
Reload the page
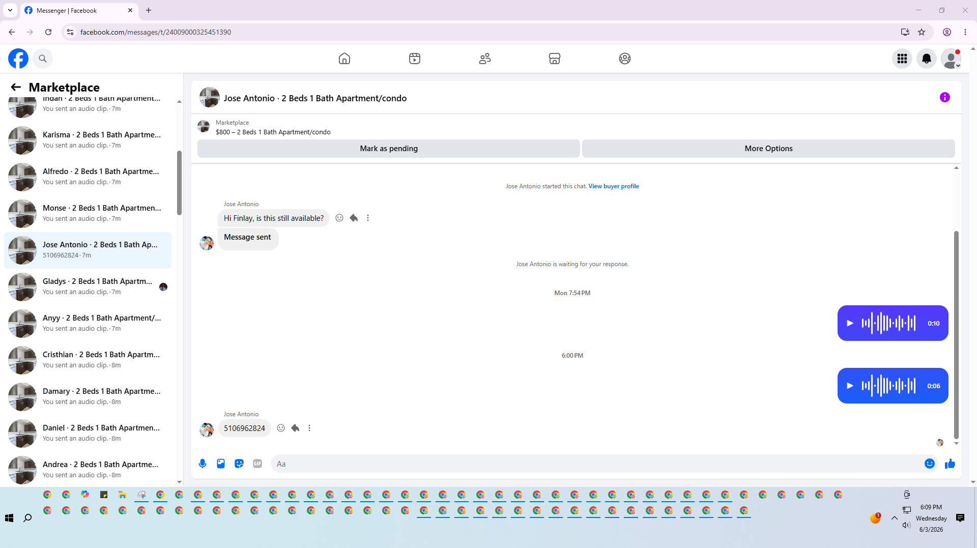pos(48,32)
